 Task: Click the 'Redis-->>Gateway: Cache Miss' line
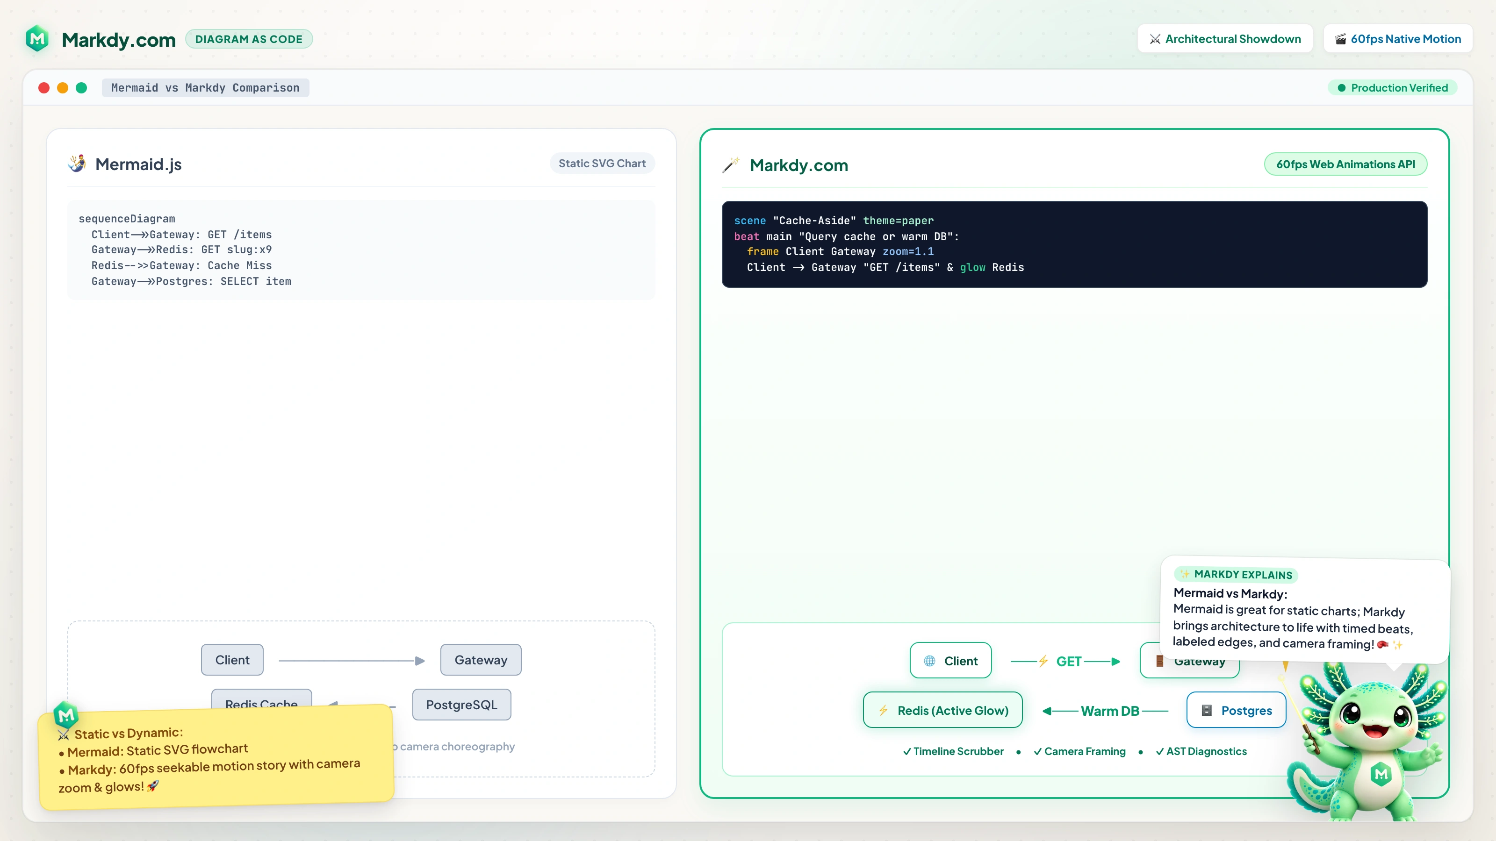click(x=181, y=265)
